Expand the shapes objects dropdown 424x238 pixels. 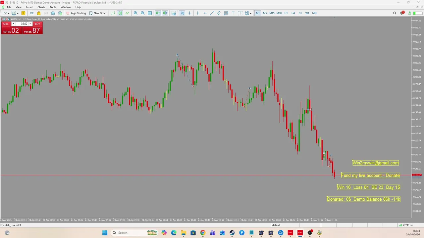pos(251,13)
